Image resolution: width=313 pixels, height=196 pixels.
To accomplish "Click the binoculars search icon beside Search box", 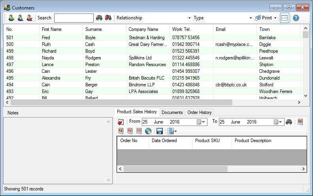I will (x=99, y=18).
